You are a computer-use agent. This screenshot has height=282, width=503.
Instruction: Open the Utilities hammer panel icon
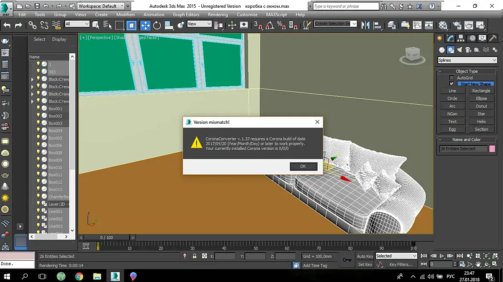(493, 38)
